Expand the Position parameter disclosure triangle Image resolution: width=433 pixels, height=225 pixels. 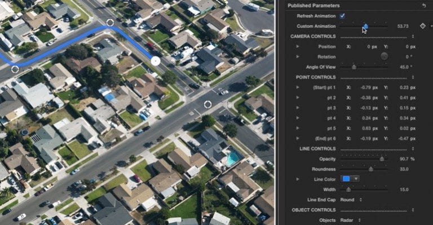[x=298, y=46]
